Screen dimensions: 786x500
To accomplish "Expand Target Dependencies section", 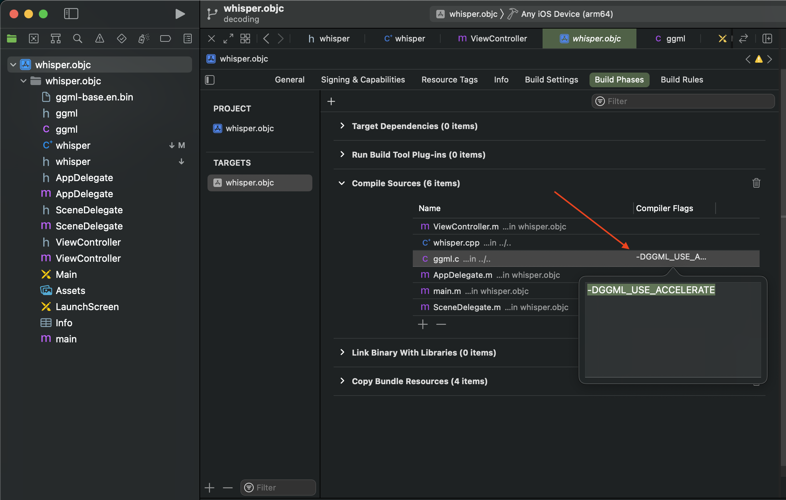I will click(342, 126).
